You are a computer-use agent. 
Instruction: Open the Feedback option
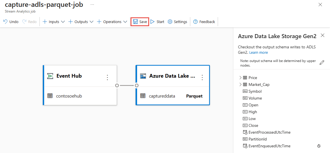[204, 22]
